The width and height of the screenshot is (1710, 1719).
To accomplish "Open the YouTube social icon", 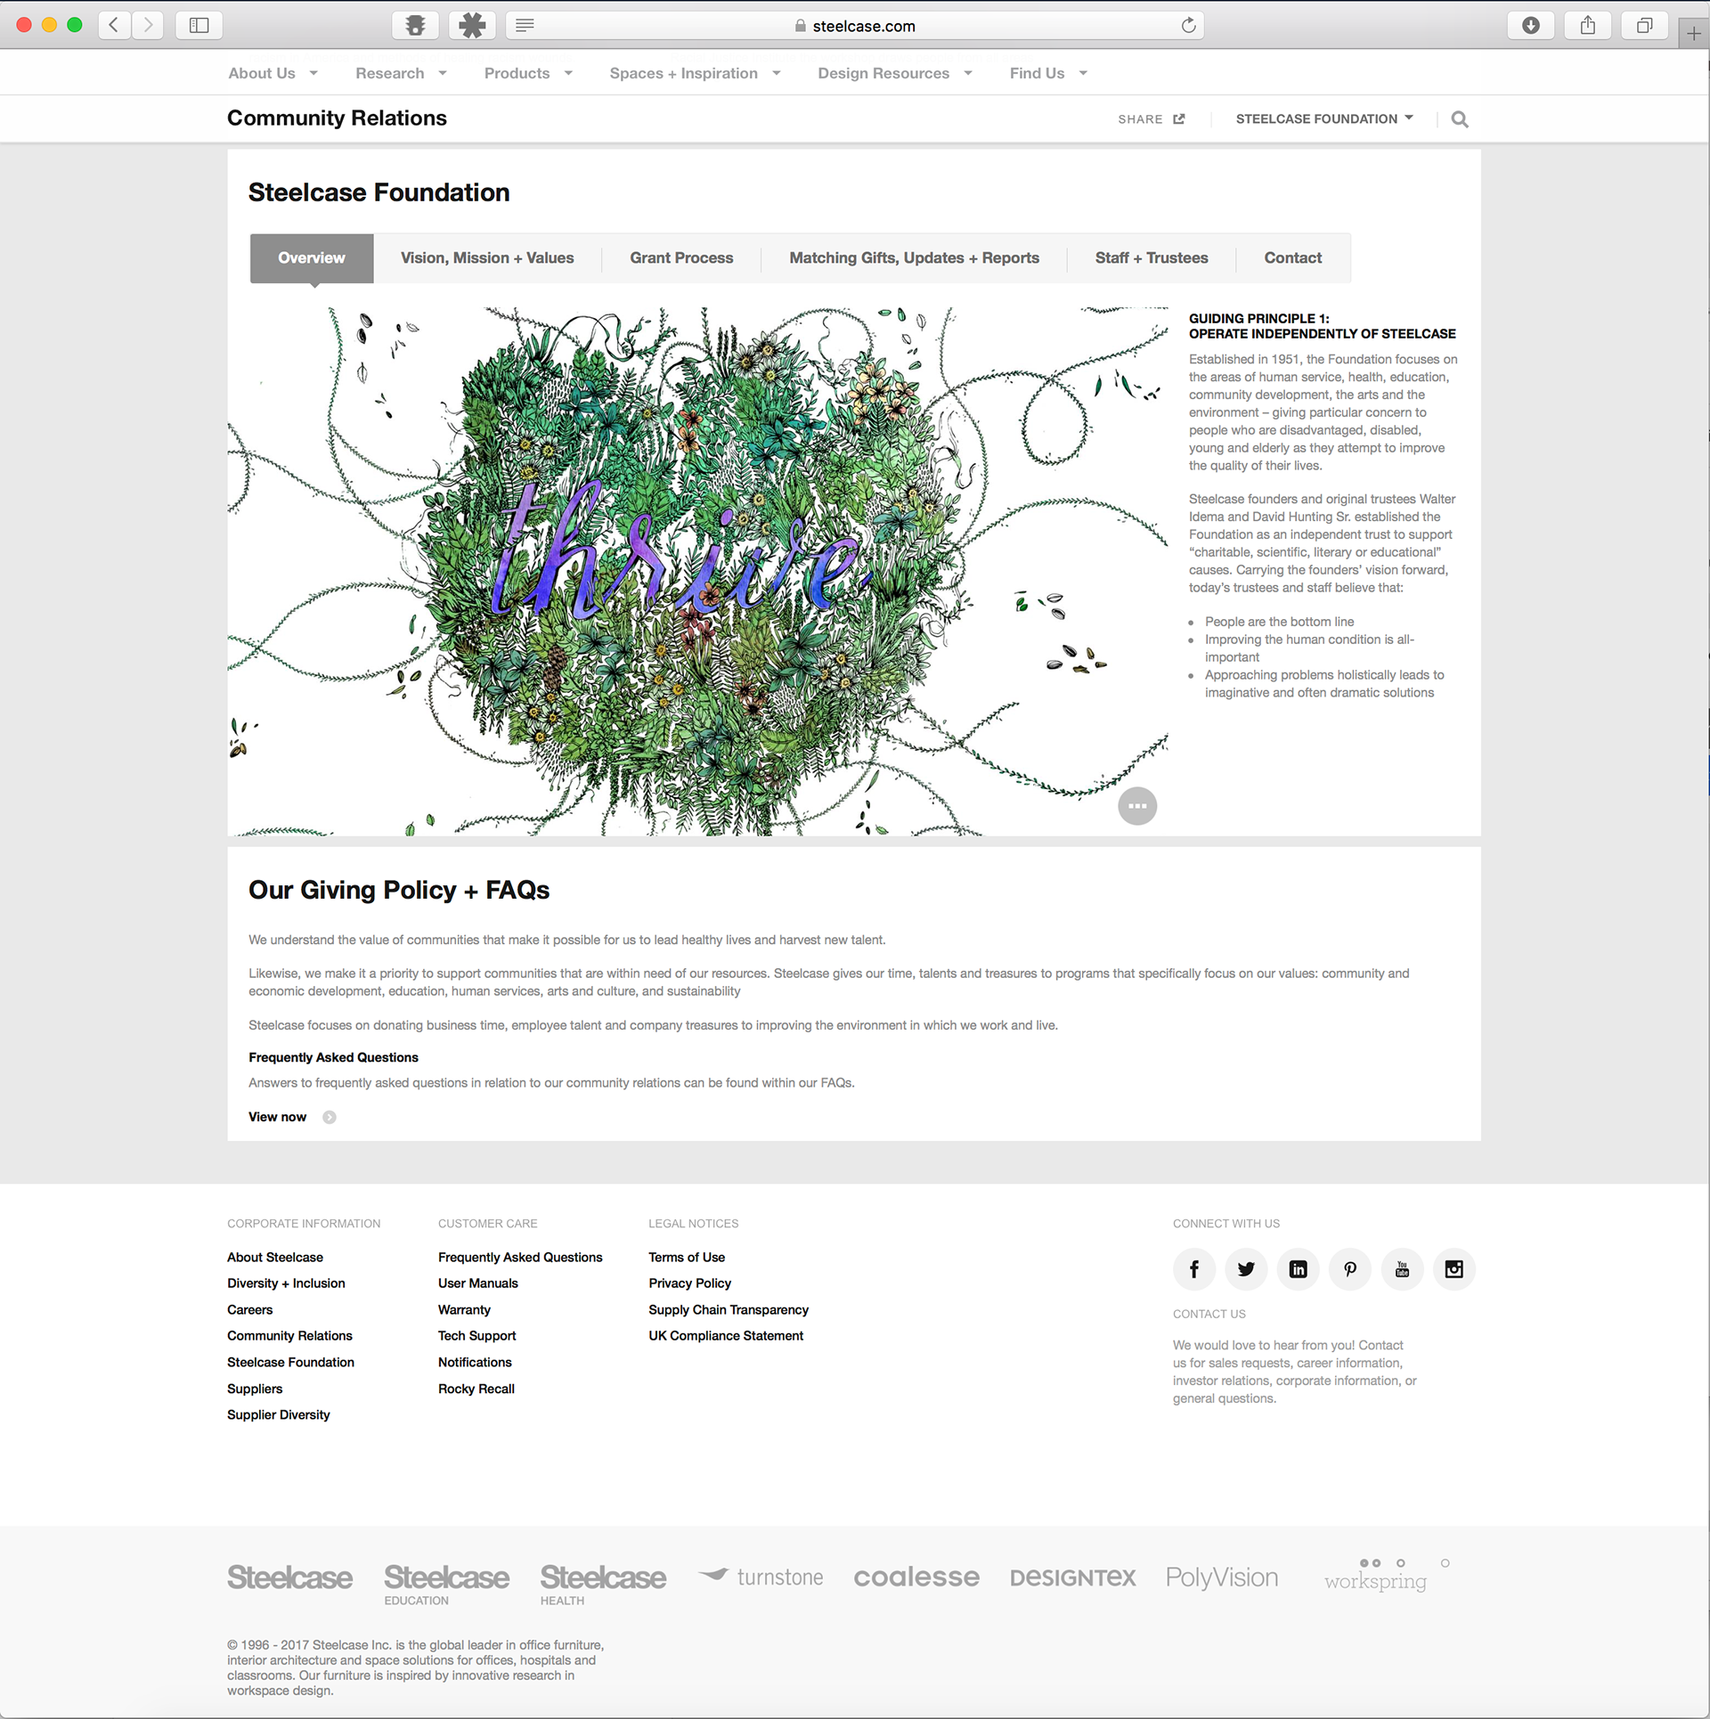I will (1402, 1269).
